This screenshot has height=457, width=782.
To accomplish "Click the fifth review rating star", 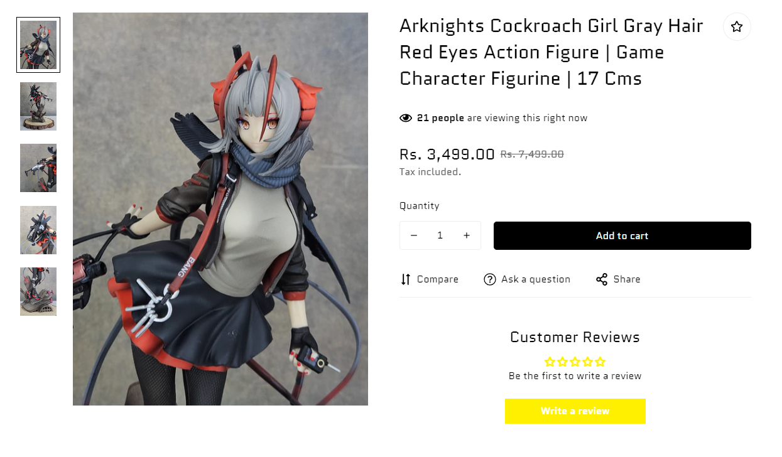I will coord(600,362).
